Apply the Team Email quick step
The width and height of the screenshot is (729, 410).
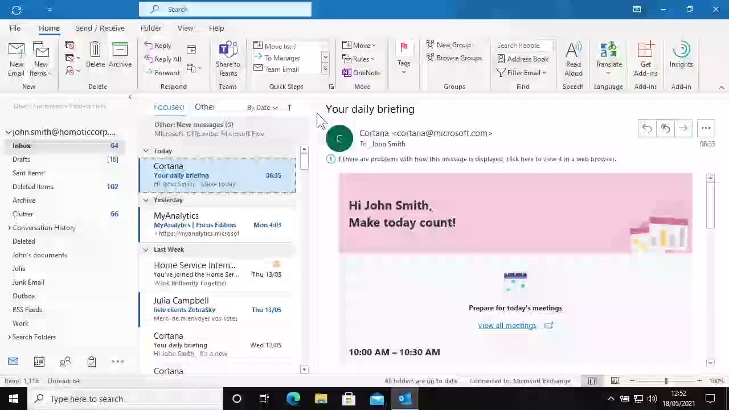pos(276,69)
